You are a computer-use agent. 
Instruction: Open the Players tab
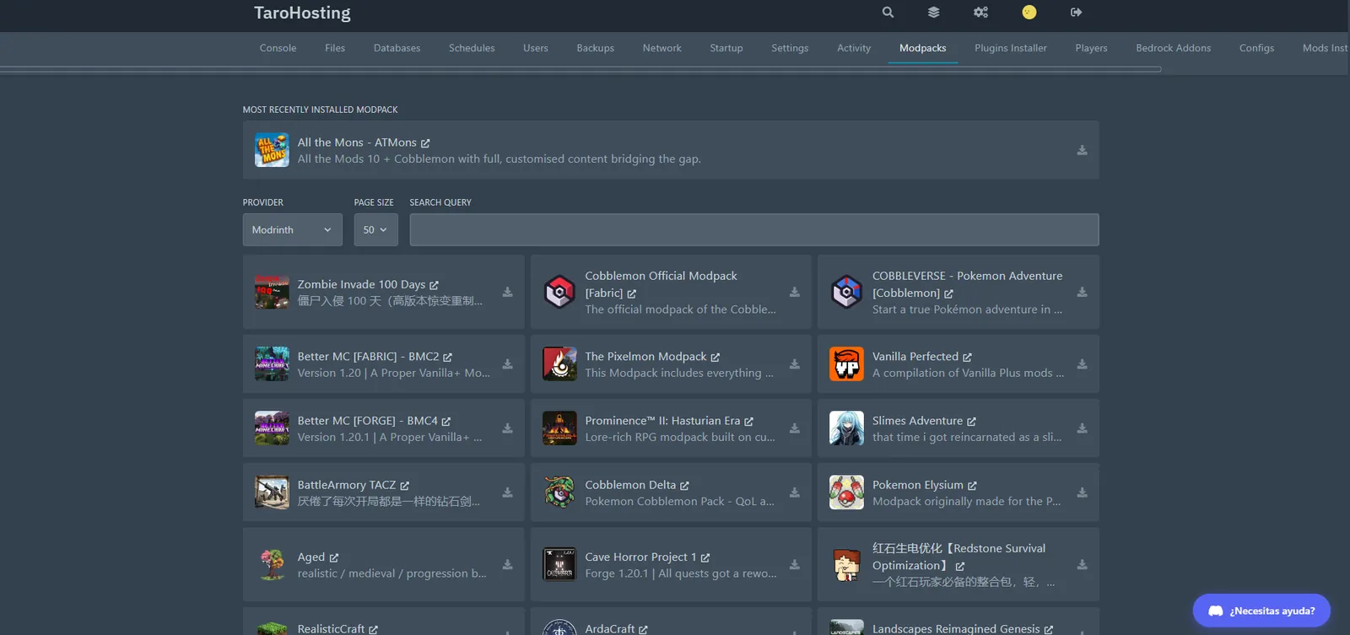point(1091,48)
